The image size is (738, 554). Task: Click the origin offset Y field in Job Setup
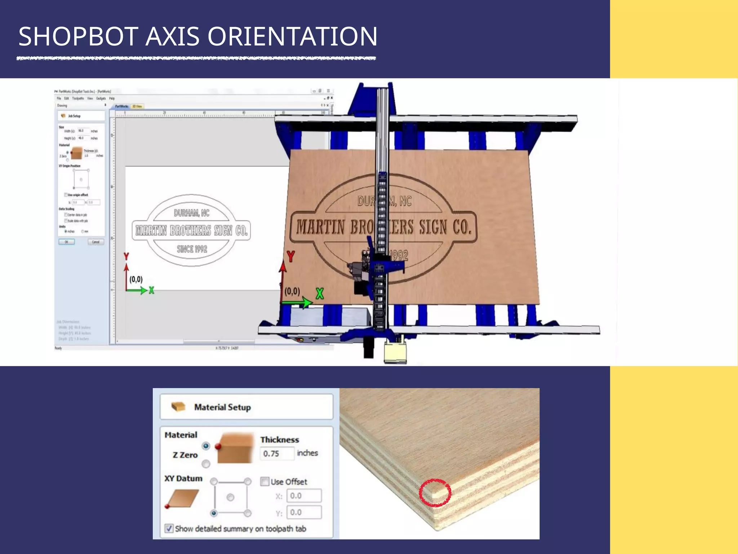click(x=94, y=202)
